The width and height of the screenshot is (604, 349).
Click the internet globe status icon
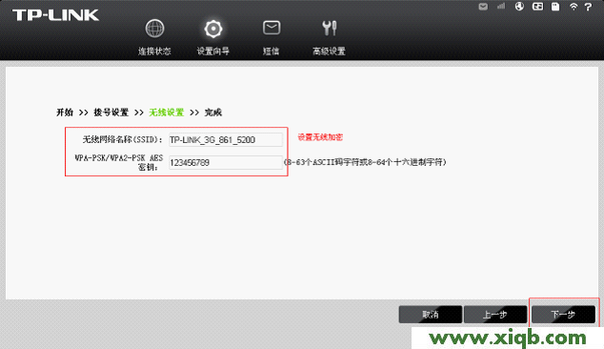pyautogui.click(x=519, y=6)
